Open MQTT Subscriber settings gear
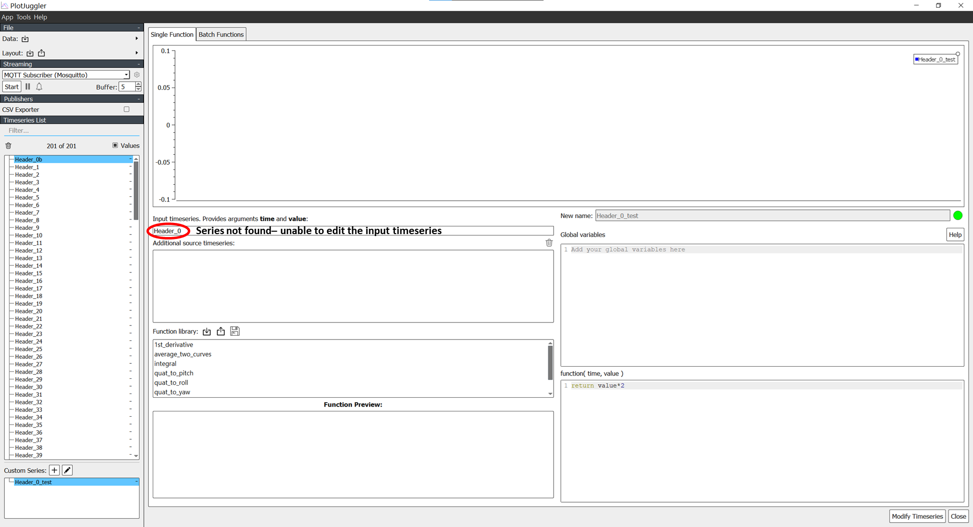 tap(137, 75)
